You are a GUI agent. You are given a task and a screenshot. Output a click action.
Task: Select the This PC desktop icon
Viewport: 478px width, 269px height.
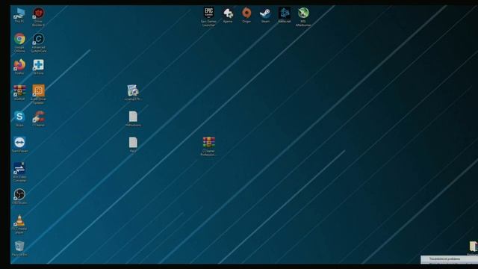click(x=19, y=15)
